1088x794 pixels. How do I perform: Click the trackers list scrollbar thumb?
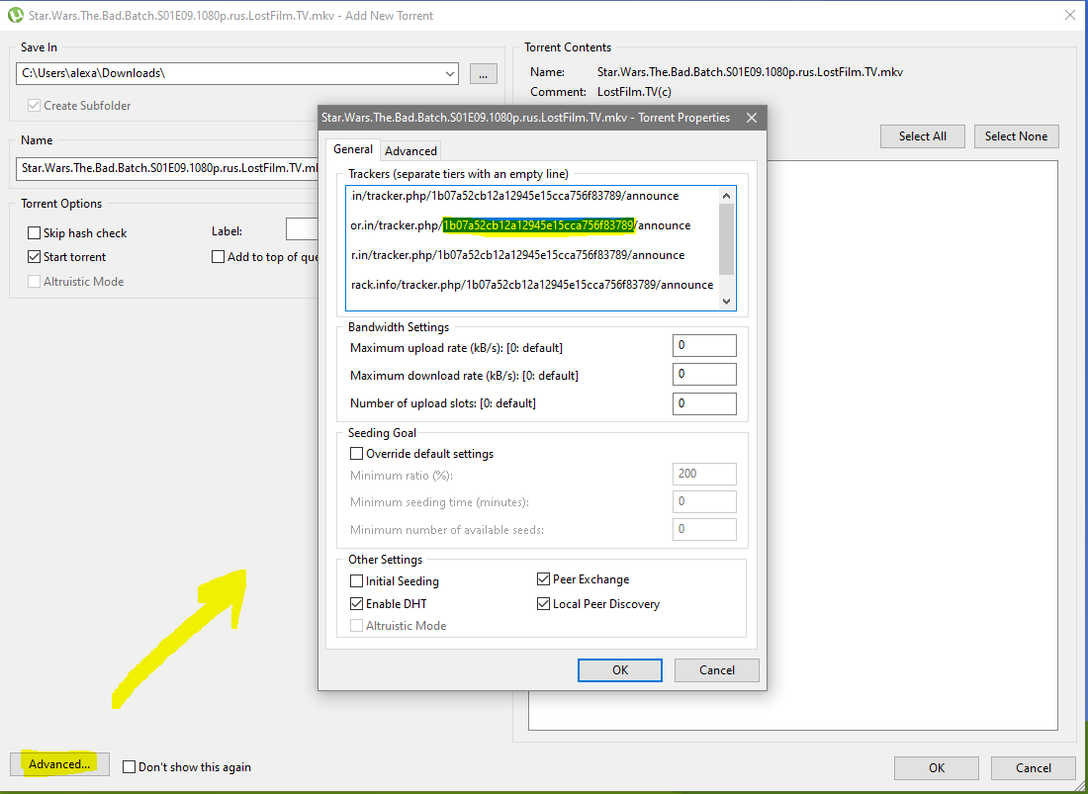click(727, 239)
